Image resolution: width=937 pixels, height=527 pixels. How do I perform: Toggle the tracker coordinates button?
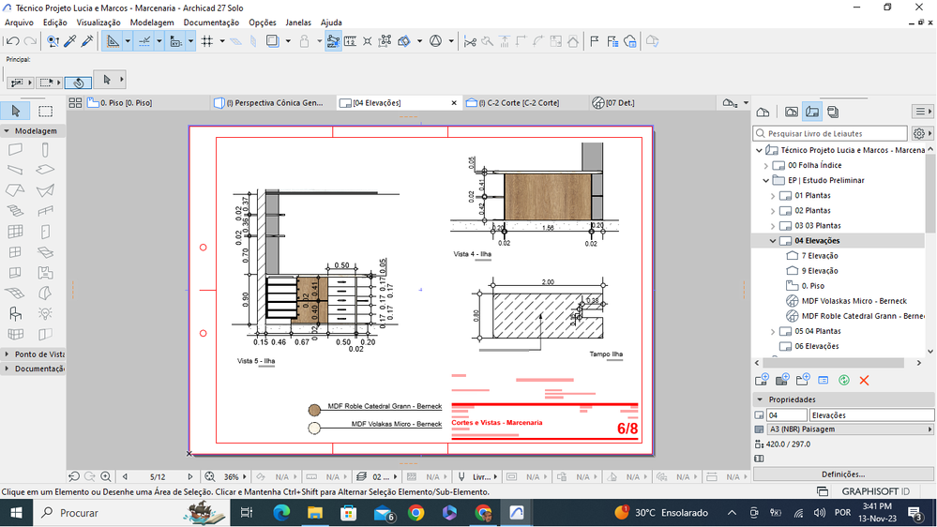175,41
